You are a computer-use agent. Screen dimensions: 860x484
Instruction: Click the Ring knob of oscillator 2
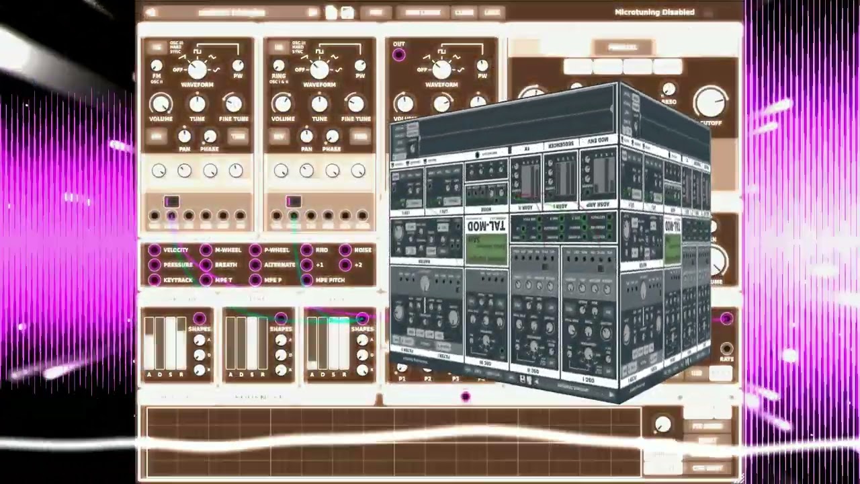point(278,66)
